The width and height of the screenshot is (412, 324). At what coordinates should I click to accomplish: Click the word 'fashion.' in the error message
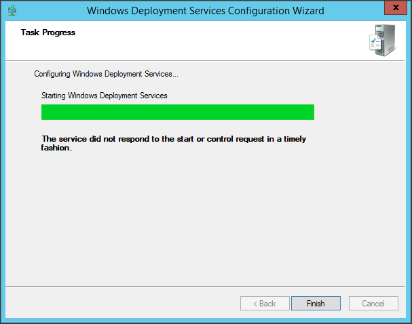pyautogui.click(x=57, y=147)
